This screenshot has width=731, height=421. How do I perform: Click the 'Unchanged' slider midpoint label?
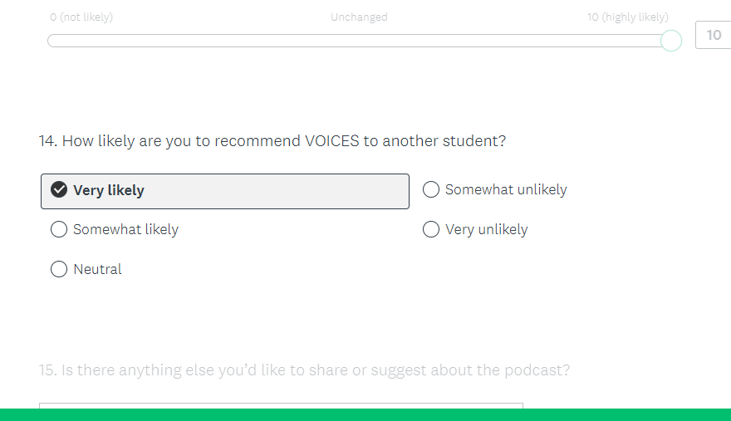coord(359,17)
